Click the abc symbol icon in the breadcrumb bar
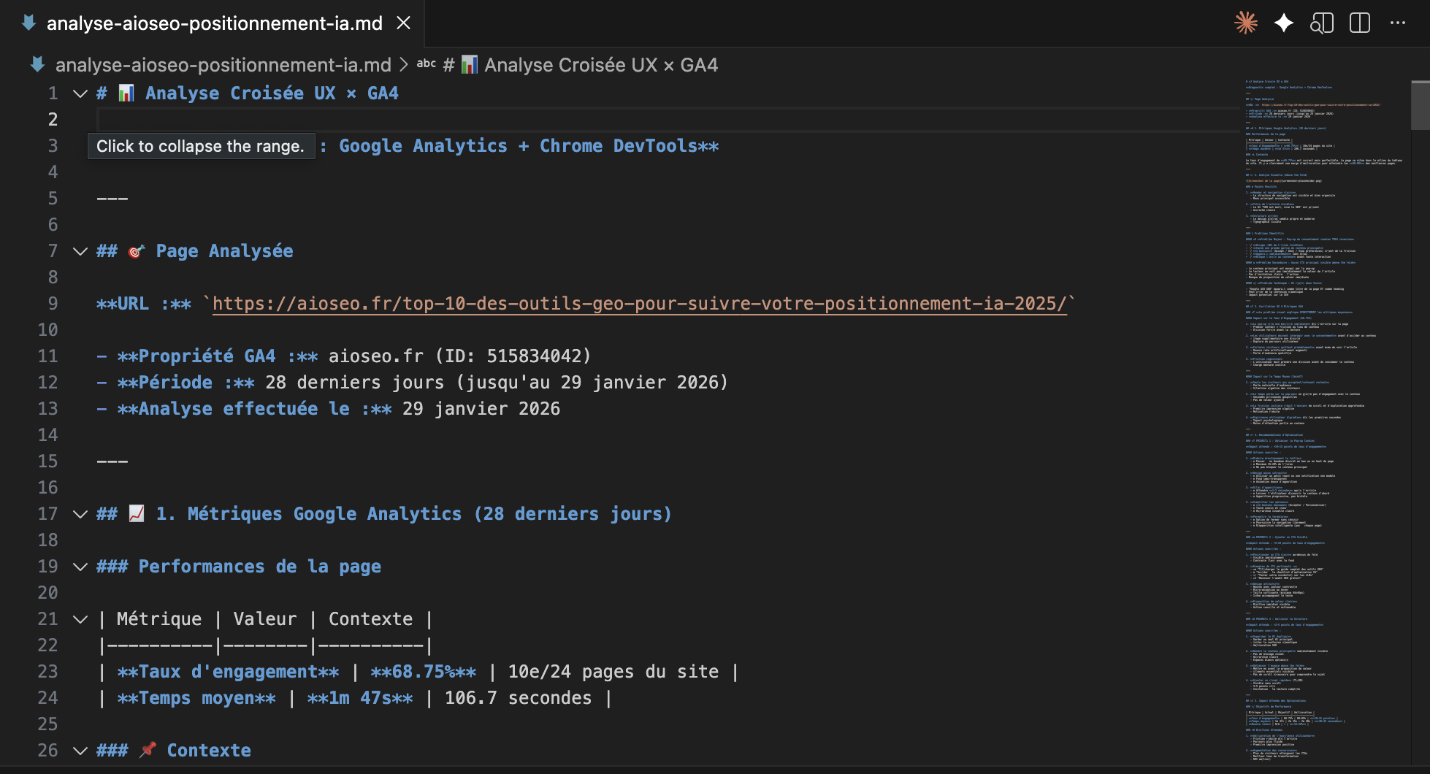 pyautogui.click(x=426, y=64)
